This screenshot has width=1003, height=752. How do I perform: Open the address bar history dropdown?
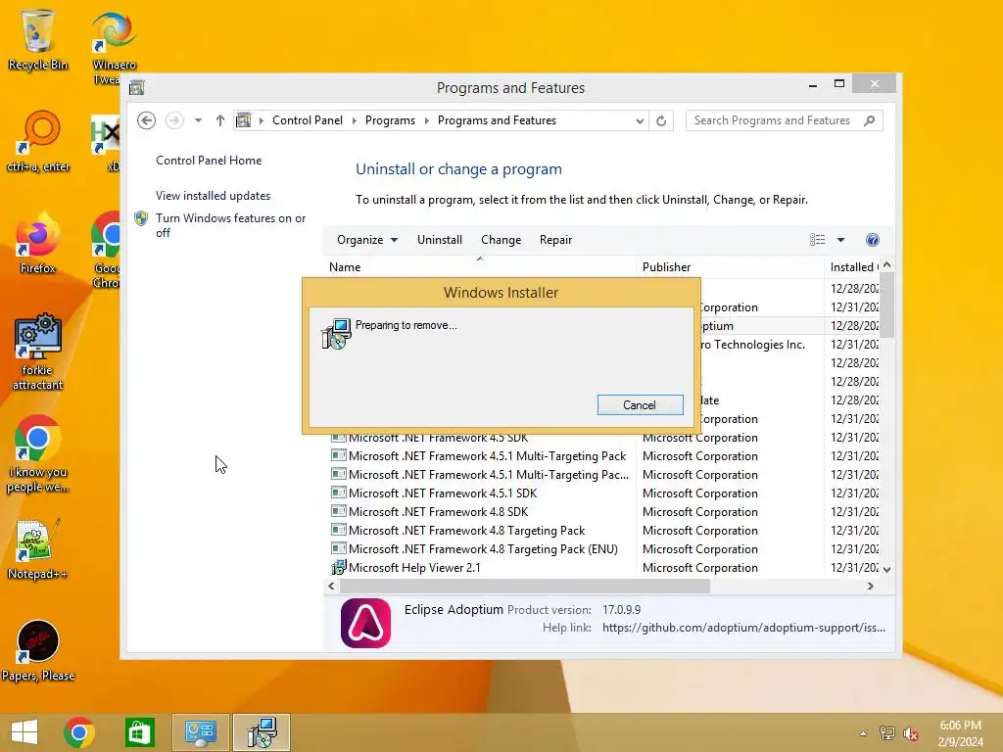pos(640,120)
